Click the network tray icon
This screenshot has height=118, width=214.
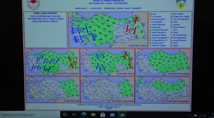[x=200, y=116]
